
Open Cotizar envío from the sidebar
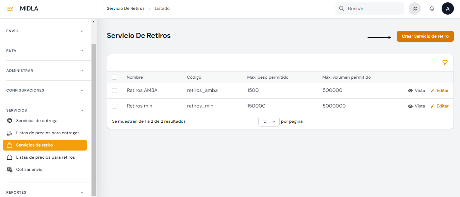click(29, 170)
